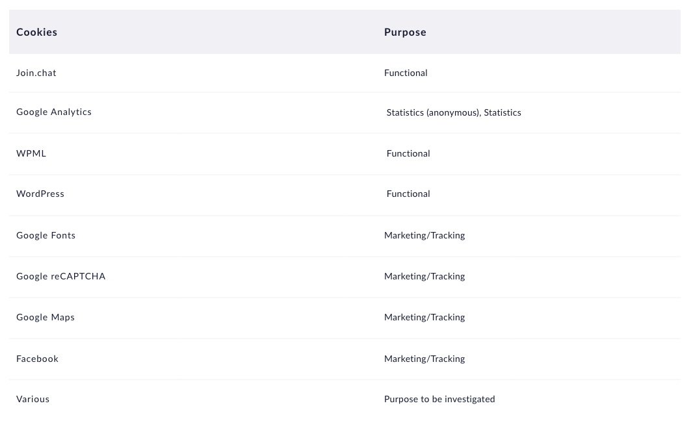This screenshot has width=691, height=423.
Task: Select the Google Maps cookie name
Action: (x=46, y=317)
